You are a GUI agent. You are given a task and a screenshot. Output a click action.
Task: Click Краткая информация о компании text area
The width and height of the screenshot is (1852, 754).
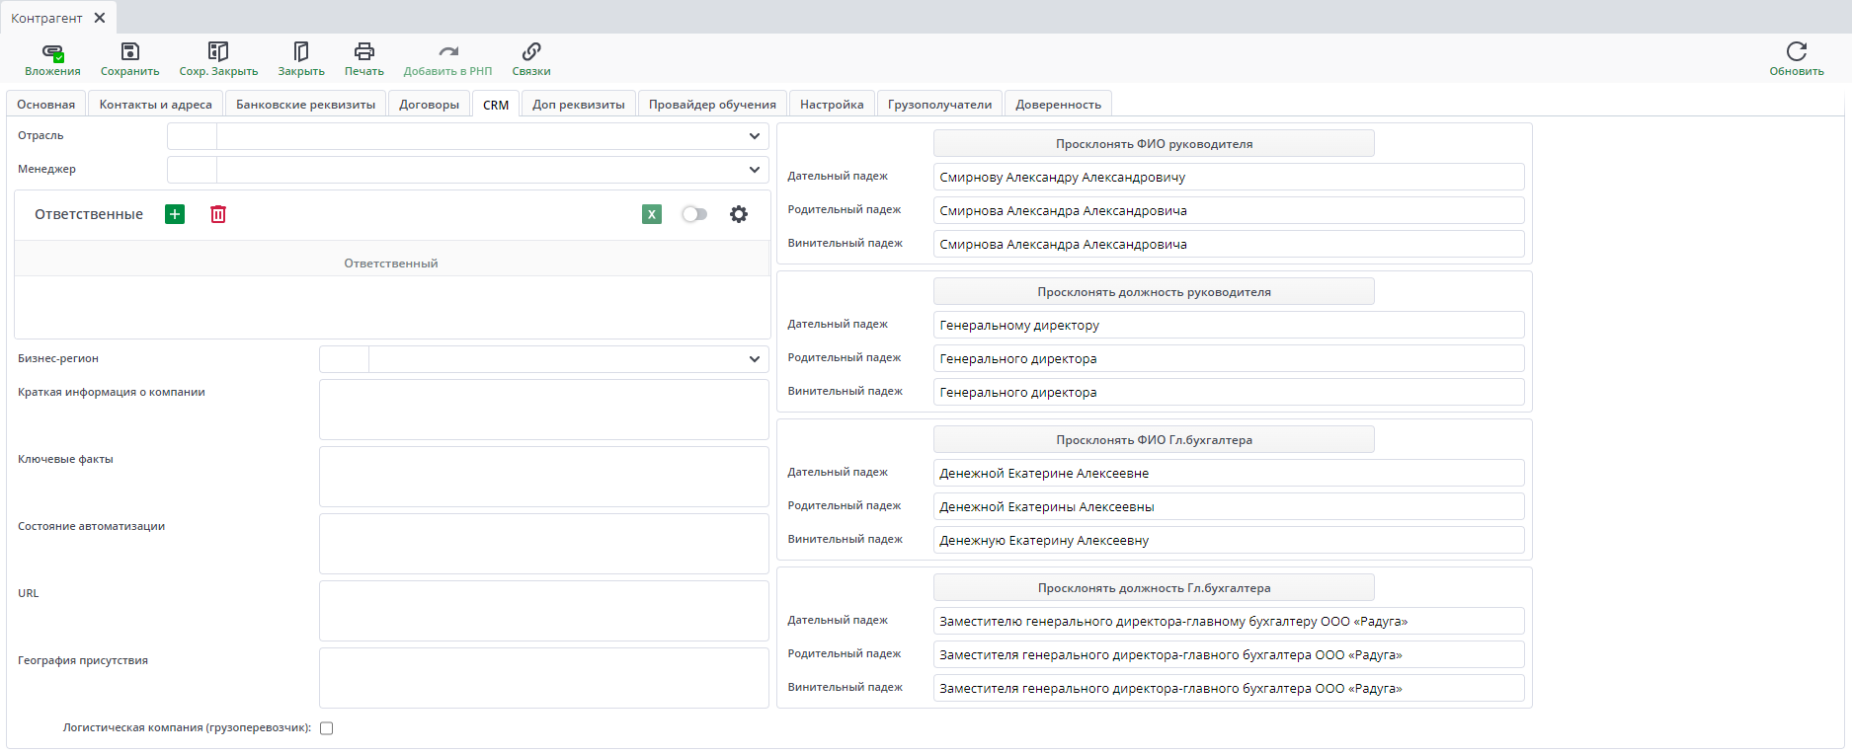pyautogui.click(x=544, y=410)
